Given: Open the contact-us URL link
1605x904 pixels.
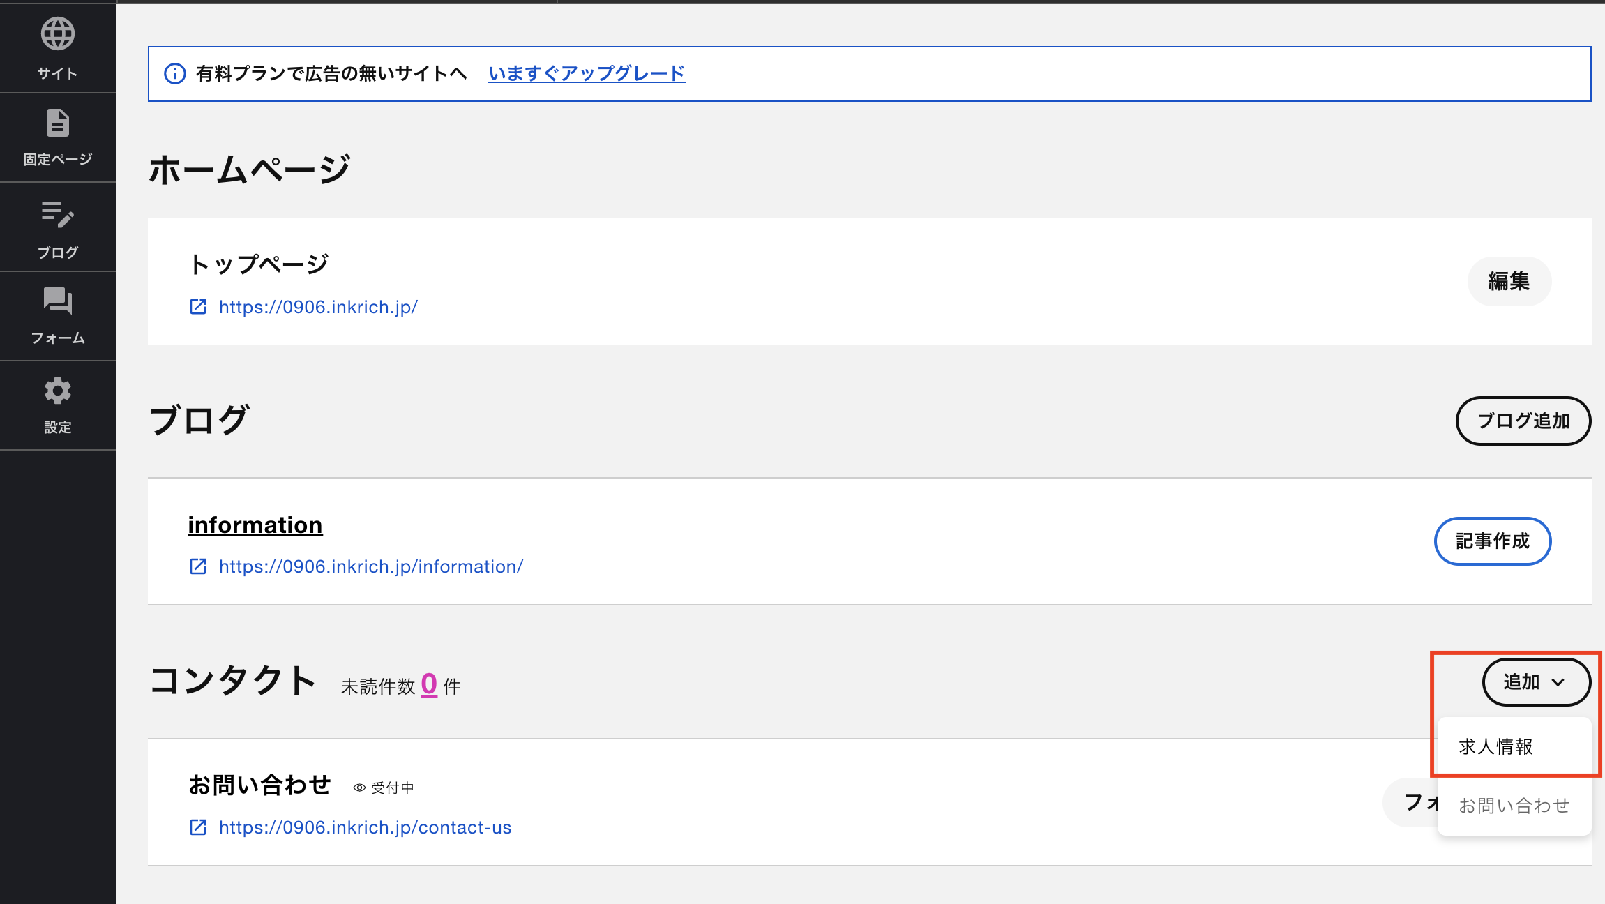Looking at the screenshot, I should coord(366,827).
